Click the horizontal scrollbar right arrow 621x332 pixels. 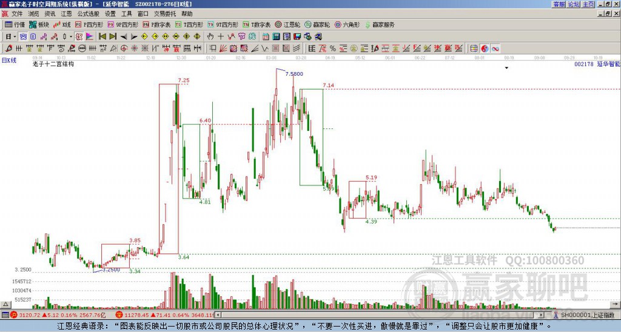pyautogui.click(x=542, y=315)
